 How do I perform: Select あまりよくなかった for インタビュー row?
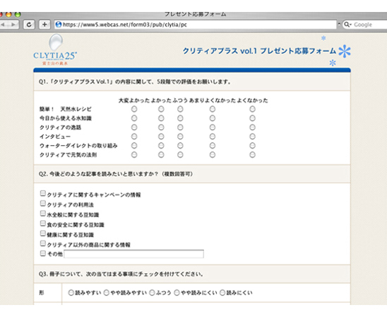point(213,137)
